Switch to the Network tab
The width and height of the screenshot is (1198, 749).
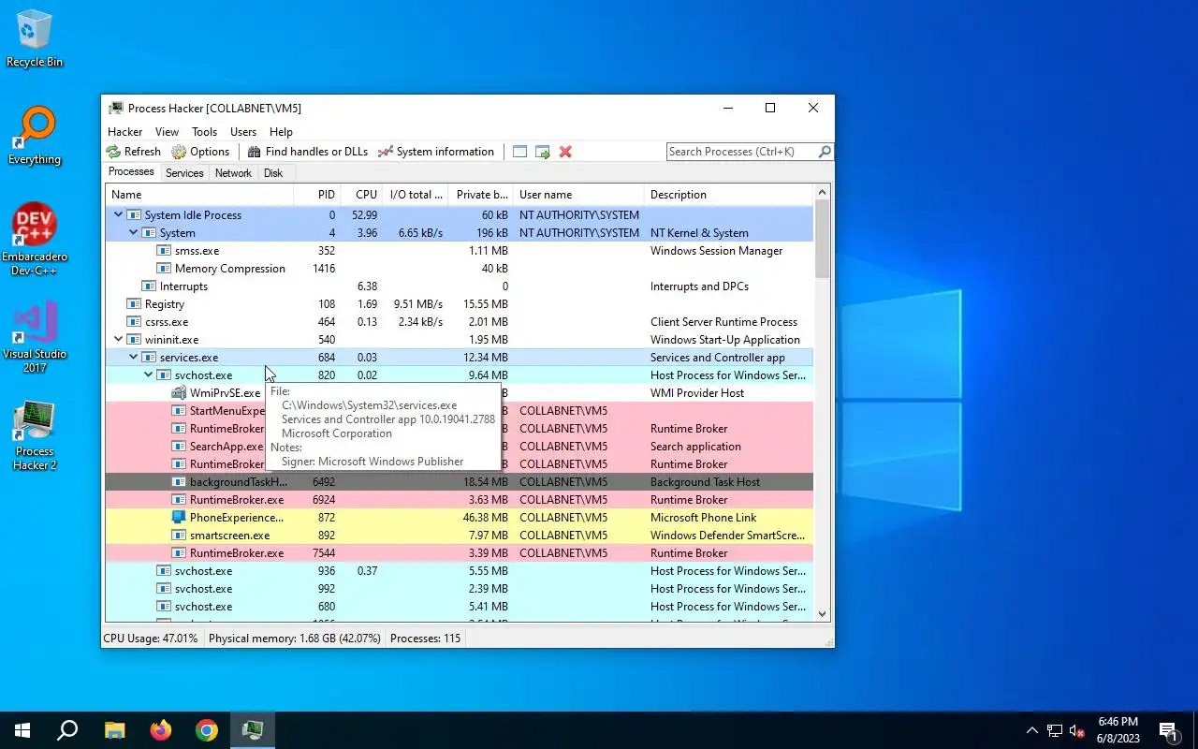click(x=233, y=173)
